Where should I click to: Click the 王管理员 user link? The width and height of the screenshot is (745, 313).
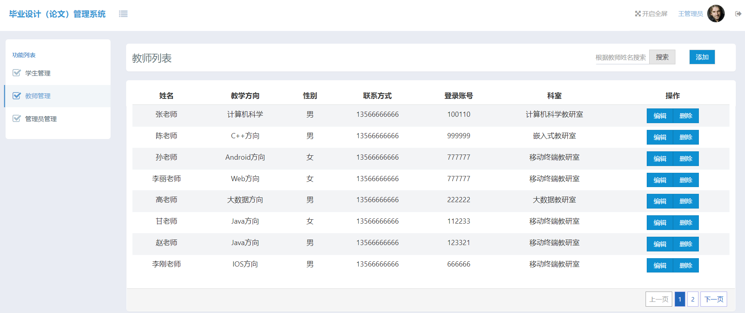(691, 14)
